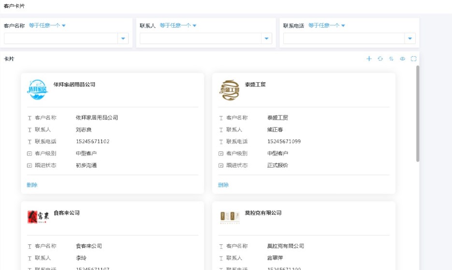The height and width of the screenshot is (270, 452).
Task: Click the 依拜家居 company logo
Action: tap(37, 90)
